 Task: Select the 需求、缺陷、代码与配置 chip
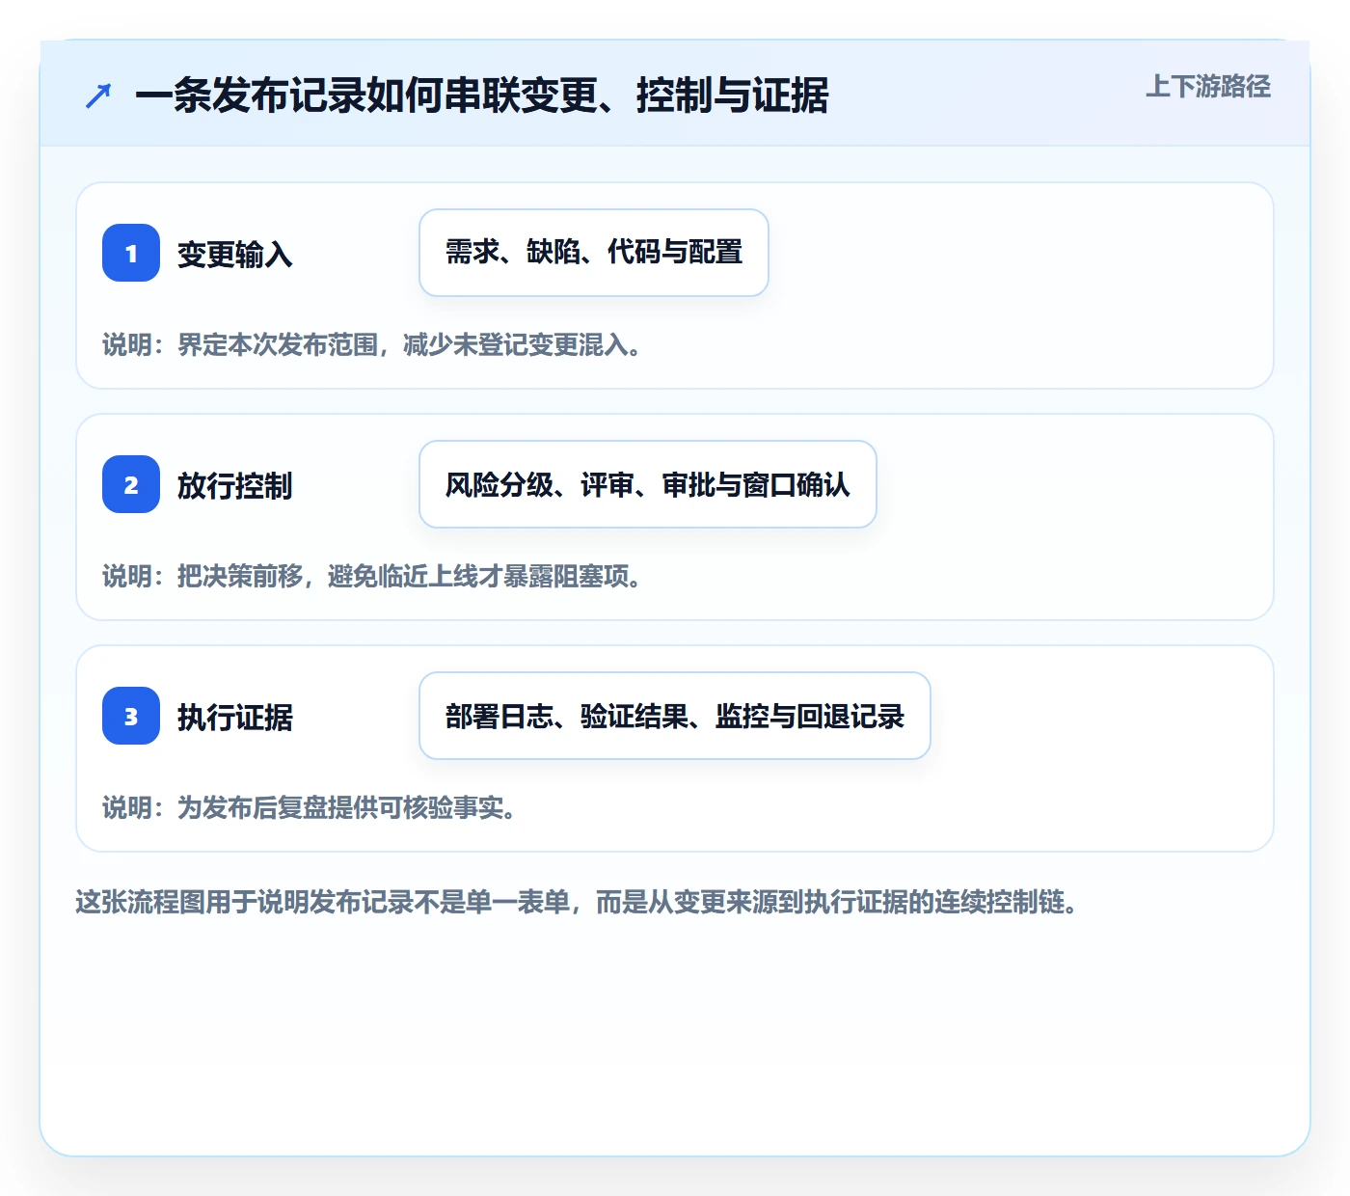(x=594, y=253)
